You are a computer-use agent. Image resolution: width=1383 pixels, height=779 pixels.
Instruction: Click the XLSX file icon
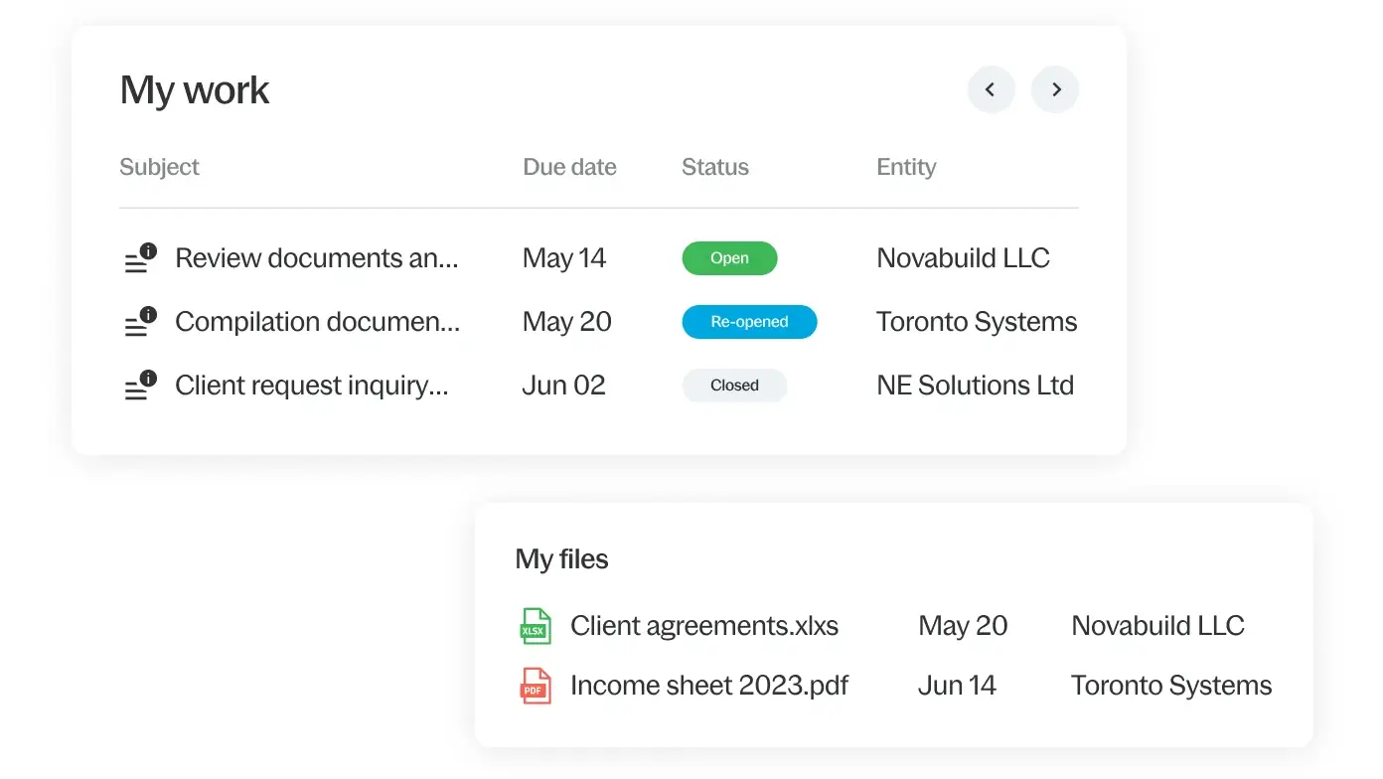[x=536, y=626]
